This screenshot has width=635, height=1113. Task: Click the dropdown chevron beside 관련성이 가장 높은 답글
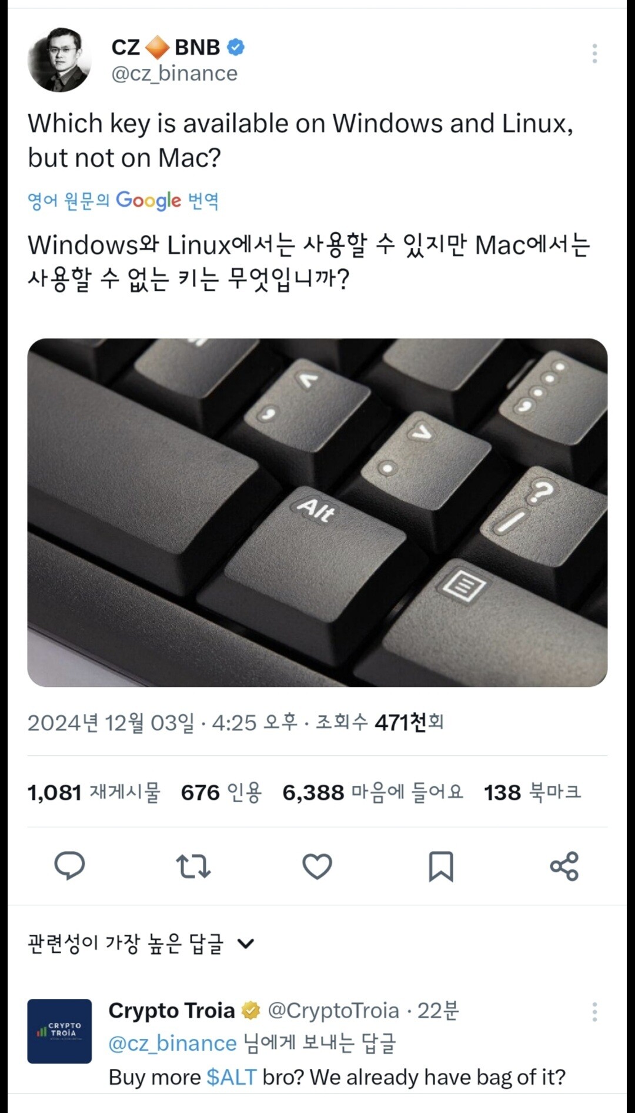[x=245, y=944]
